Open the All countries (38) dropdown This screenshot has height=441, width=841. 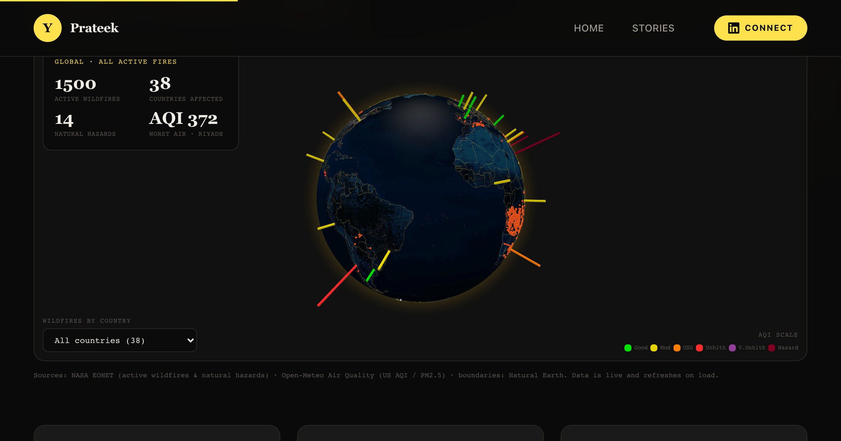[x=120, y=340]
